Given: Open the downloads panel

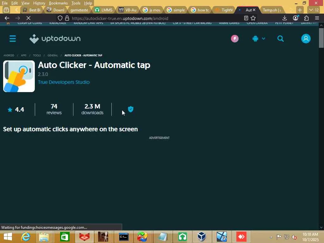Looking at the screenshot, I should click(284, 18).
